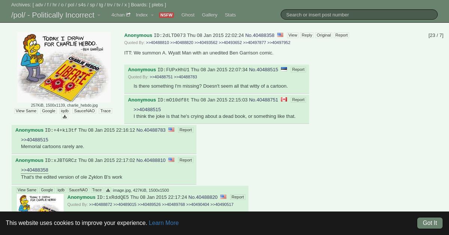Follow quote link >>40488515 in post 40488751

147,109
